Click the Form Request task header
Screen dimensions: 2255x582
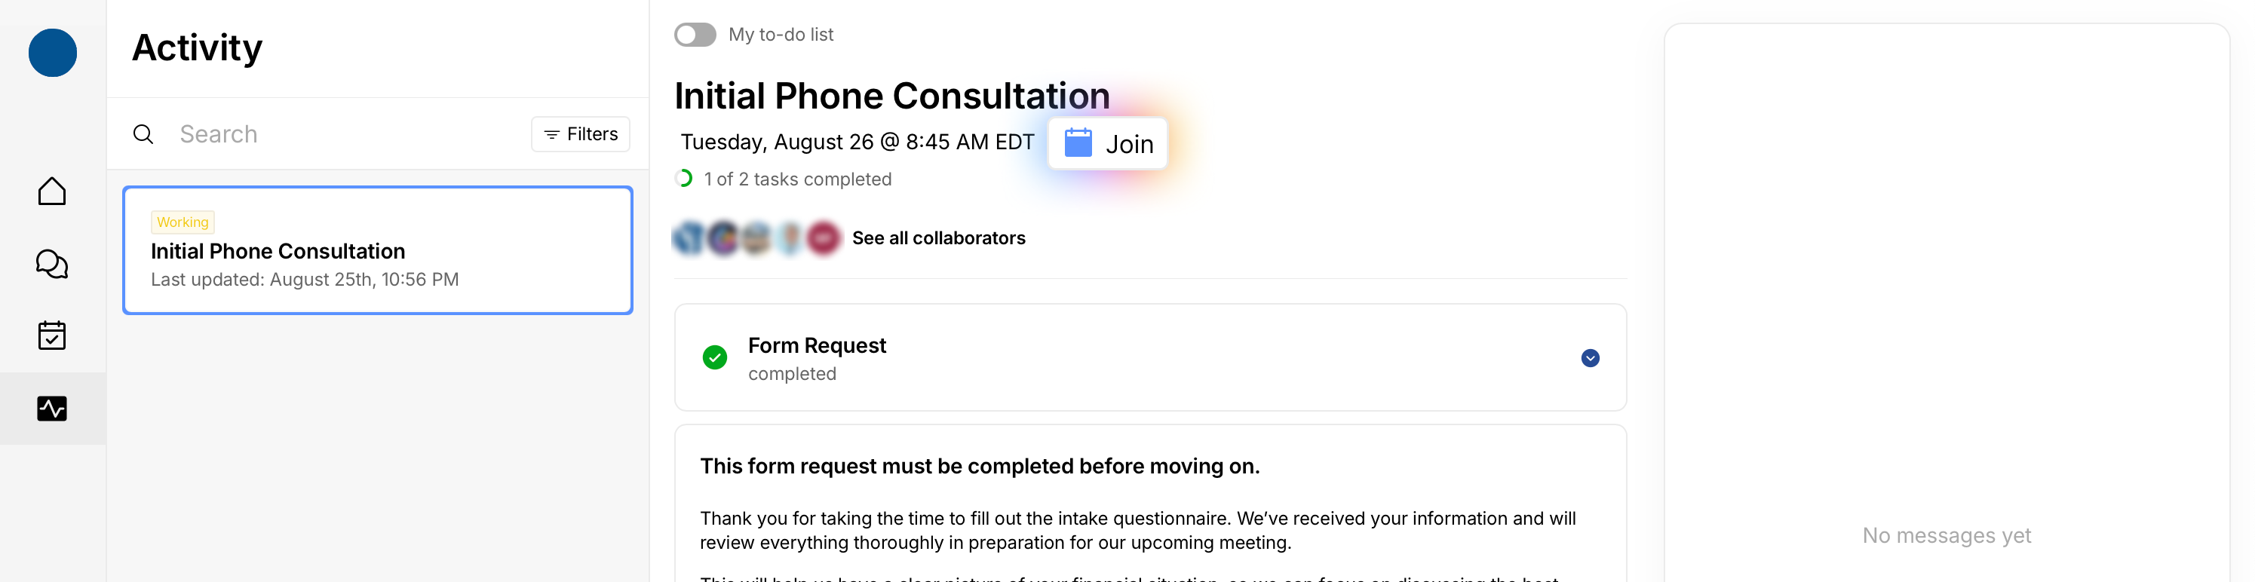[x=817, y=346]
